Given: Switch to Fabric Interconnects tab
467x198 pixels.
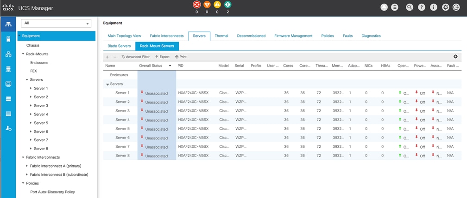Looking at the screenshot, I should (167, 36).
